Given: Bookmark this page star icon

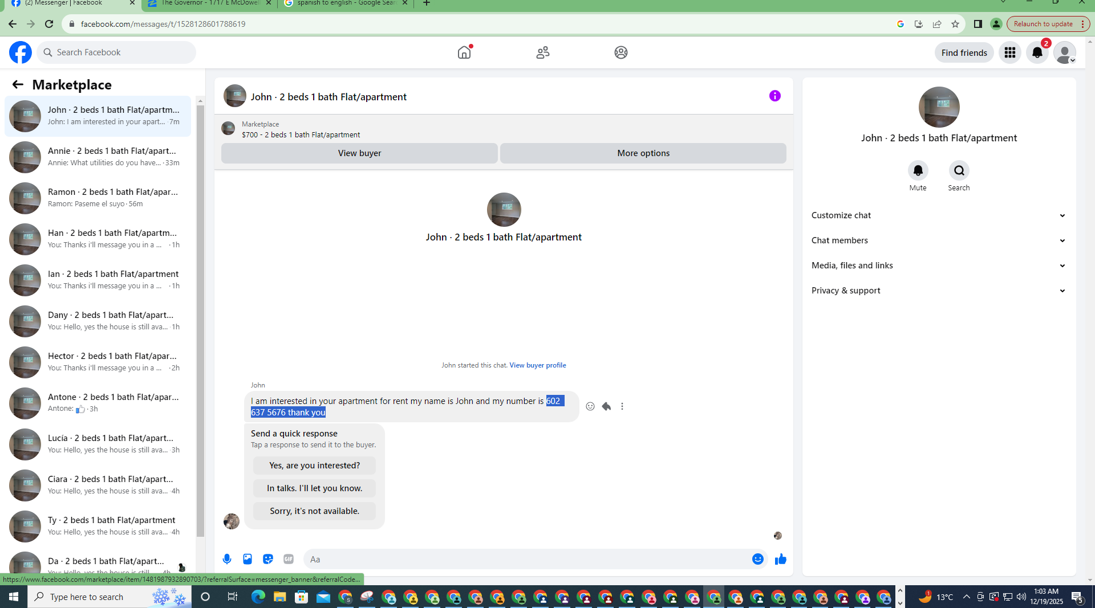Looking at the screenshot, I should tap(955, 24).
